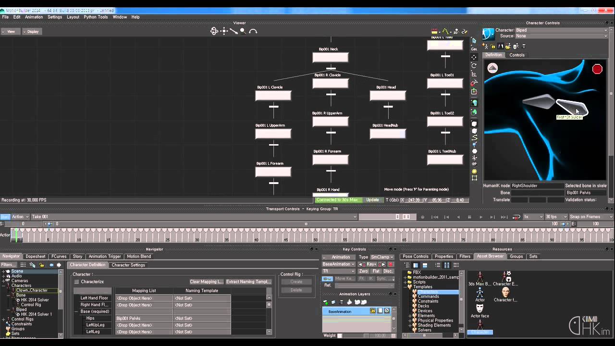Activate the Translate tool in viewer toolbar
Screen dimensions: 615x346
point(474,57)
